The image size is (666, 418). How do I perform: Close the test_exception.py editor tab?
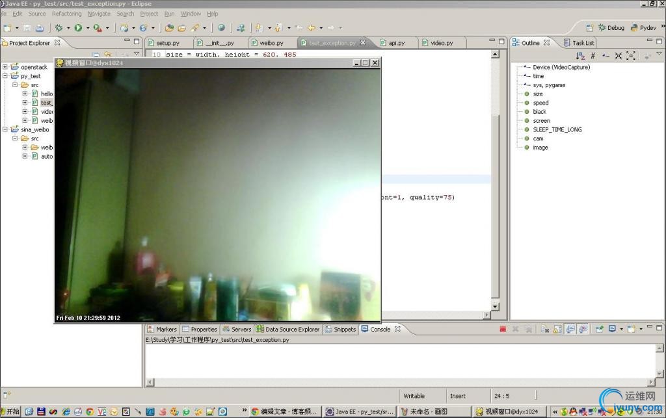(x=363, y=42)
